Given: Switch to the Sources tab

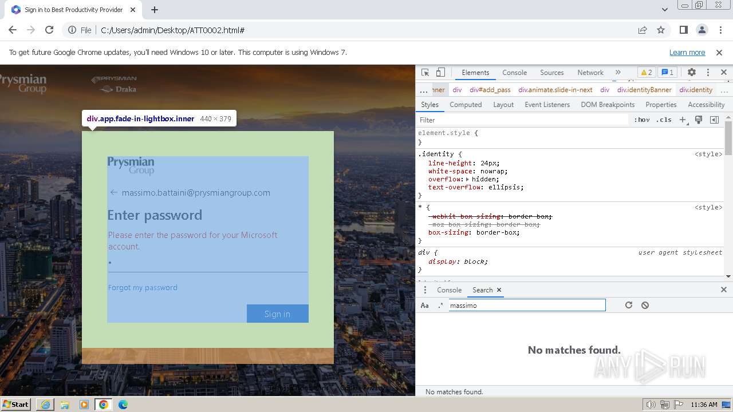Looking at the screenshot, I should pyautogui.click(x=552, y=73).
